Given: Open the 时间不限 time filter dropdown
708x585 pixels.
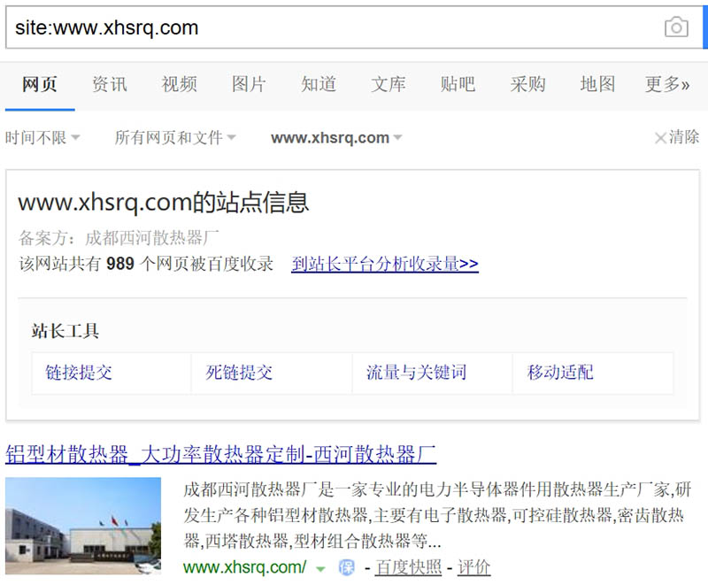Looking at the screenshot, I should [x=42, y=137].
